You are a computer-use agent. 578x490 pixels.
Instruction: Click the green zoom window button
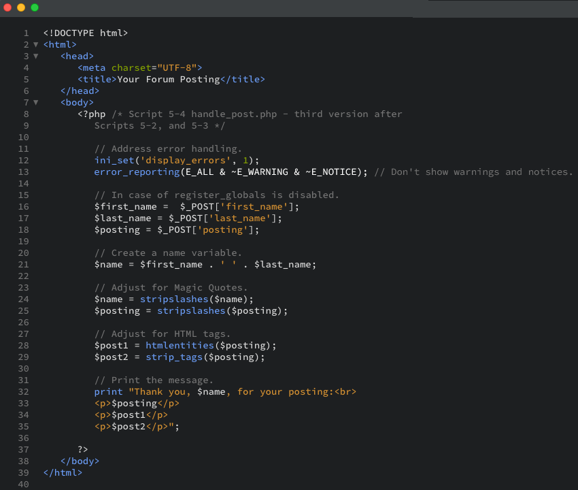pos(35,7)
